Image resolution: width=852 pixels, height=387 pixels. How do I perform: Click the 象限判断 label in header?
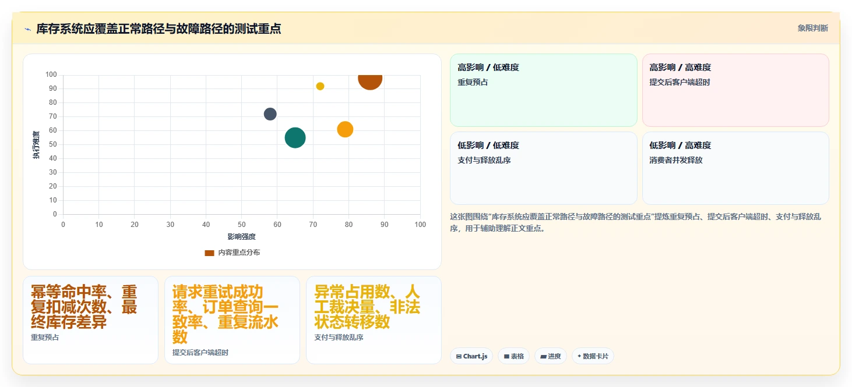[x=812, y=29]
